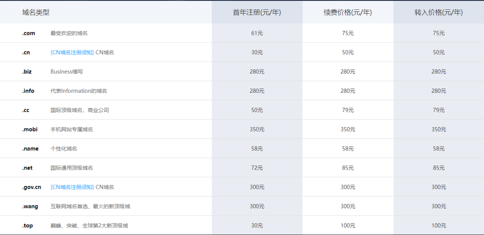Click the .top domain label
The height and width of the screenshot is (235, 484).
coord(27,226)
